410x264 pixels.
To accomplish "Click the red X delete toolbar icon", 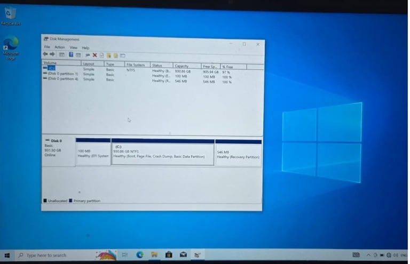I will [94, 55].
